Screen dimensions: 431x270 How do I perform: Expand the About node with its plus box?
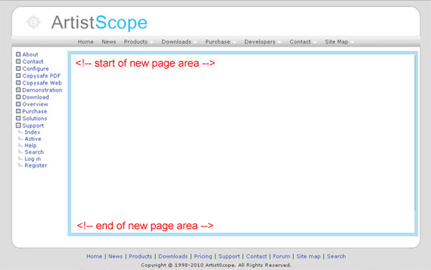pyautogui.click(x=18, y=54)
